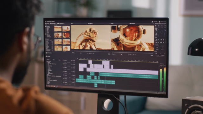Toggle the last icon on the top video track header
The image size is (203, 114).
[75, 60]
